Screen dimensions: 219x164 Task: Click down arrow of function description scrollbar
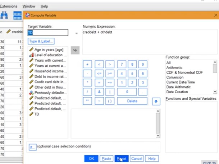click(x=158, y=136)
